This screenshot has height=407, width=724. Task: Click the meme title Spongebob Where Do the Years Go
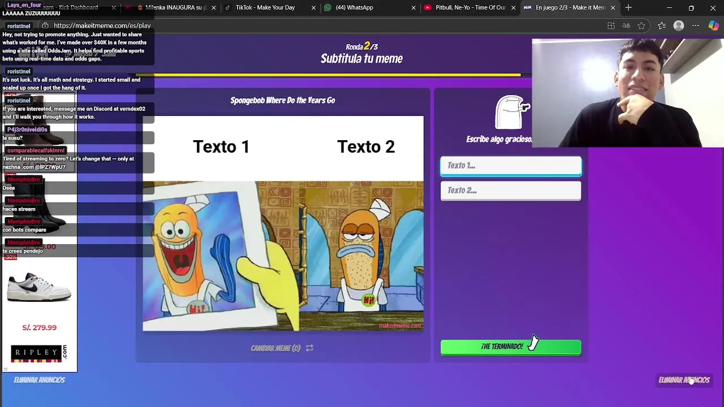pos(283,100)
